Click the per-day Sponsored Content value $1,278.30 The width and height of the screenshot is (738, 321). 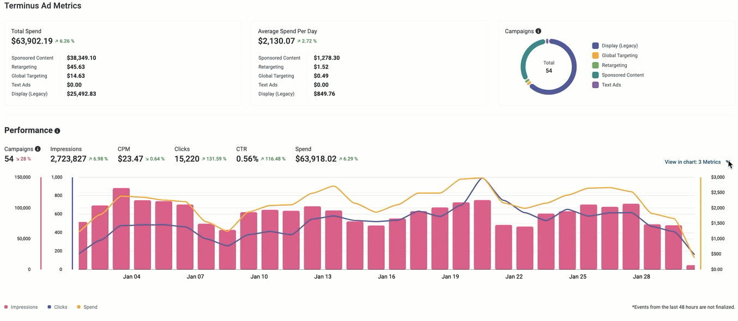coord(326,58)
